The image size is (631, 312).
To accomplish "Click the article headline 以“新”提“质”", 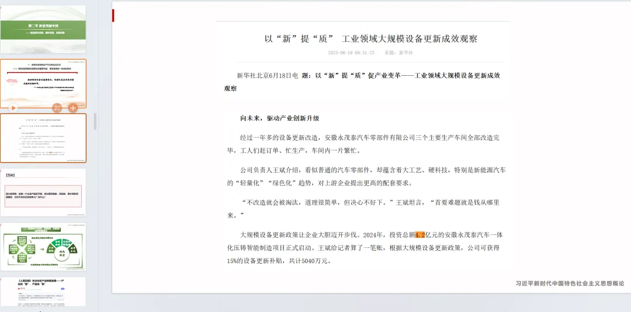I will point(370,39).
